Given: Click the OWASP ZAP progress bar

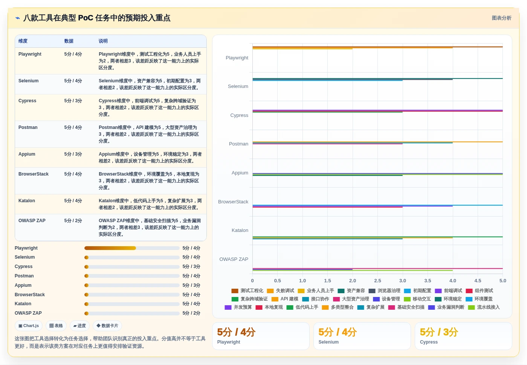Looking at the screenshot, I should 132,313.
